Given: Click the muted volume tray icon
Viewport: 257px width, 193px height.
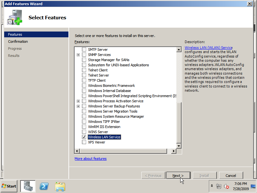Looking at the screenshot, I should point(226,186).
